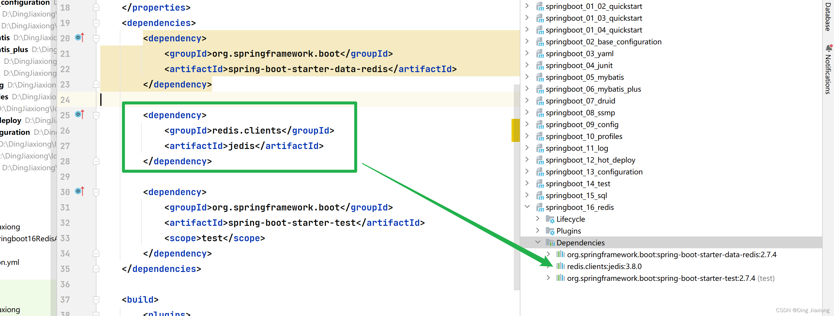Screen dimensions: 834x316
Task: Expand the springboot_01_02_quickstart Maven module
Action: 527,6
